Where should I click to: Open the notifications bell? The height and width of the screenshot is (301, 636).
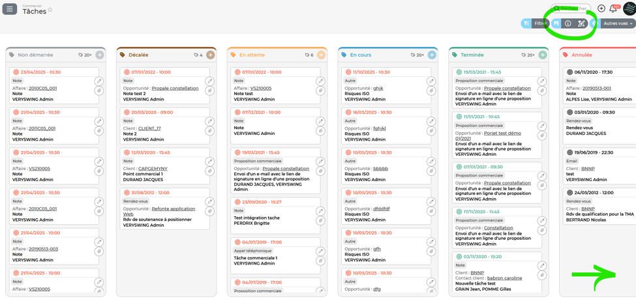pyautogui.click(x=613, y=9)
